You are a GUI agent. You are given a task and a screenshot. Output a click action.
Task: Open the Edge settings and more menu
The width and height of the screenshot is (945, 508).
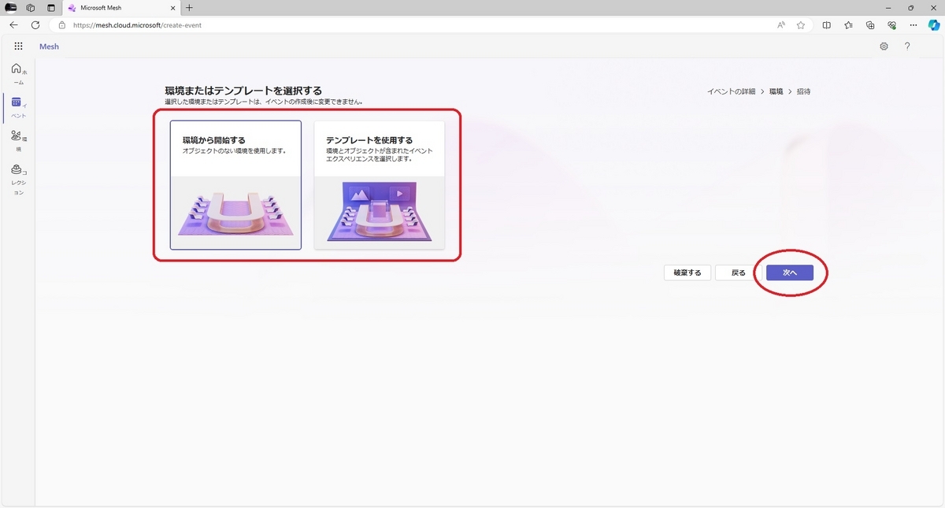point(913,25)
